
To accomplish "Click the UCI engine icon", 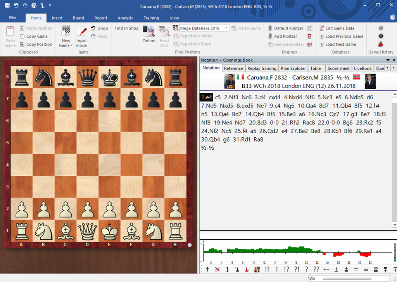I will [x=309, y=44].
